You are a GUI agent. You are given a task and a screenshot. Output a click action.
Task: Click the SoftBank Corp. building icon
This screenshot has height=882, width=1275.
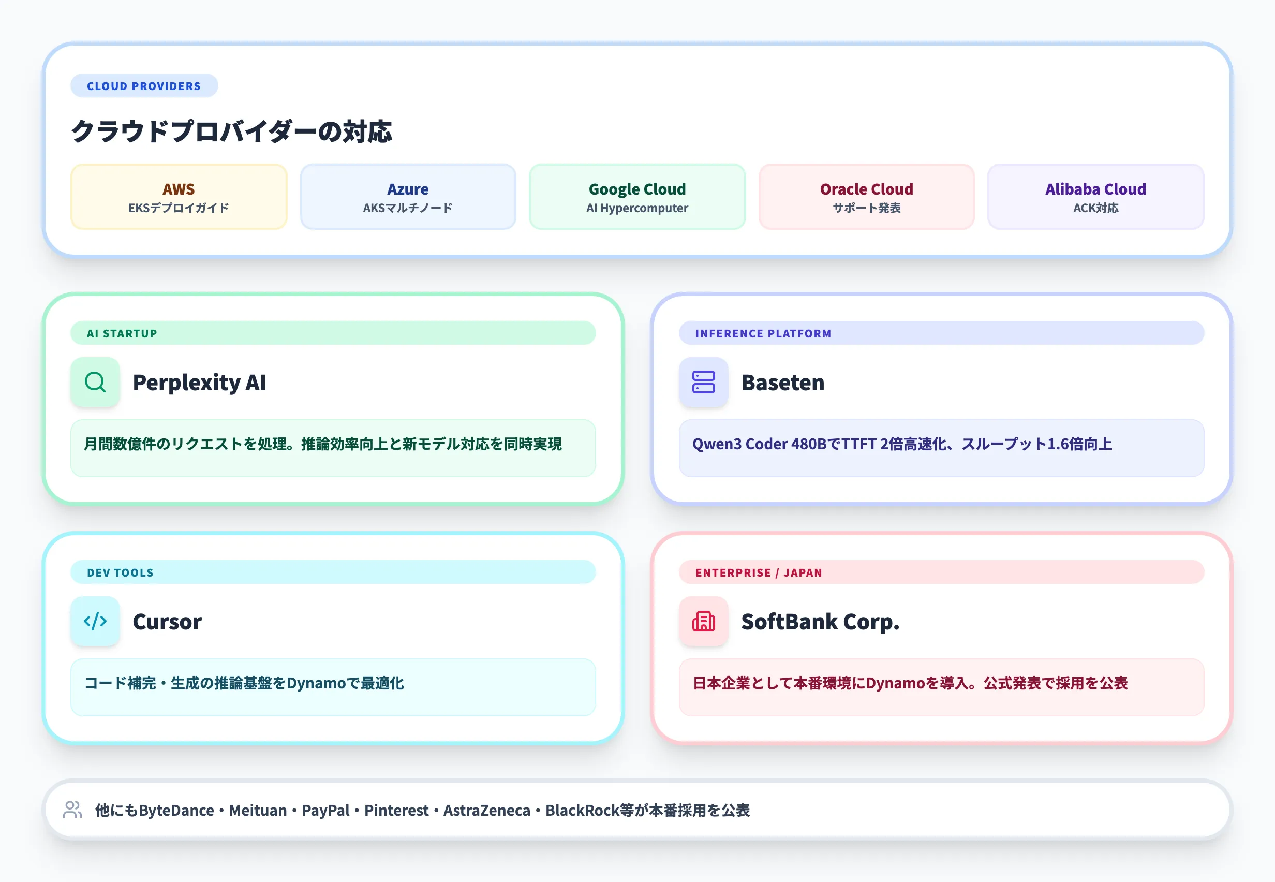(703, 621)
